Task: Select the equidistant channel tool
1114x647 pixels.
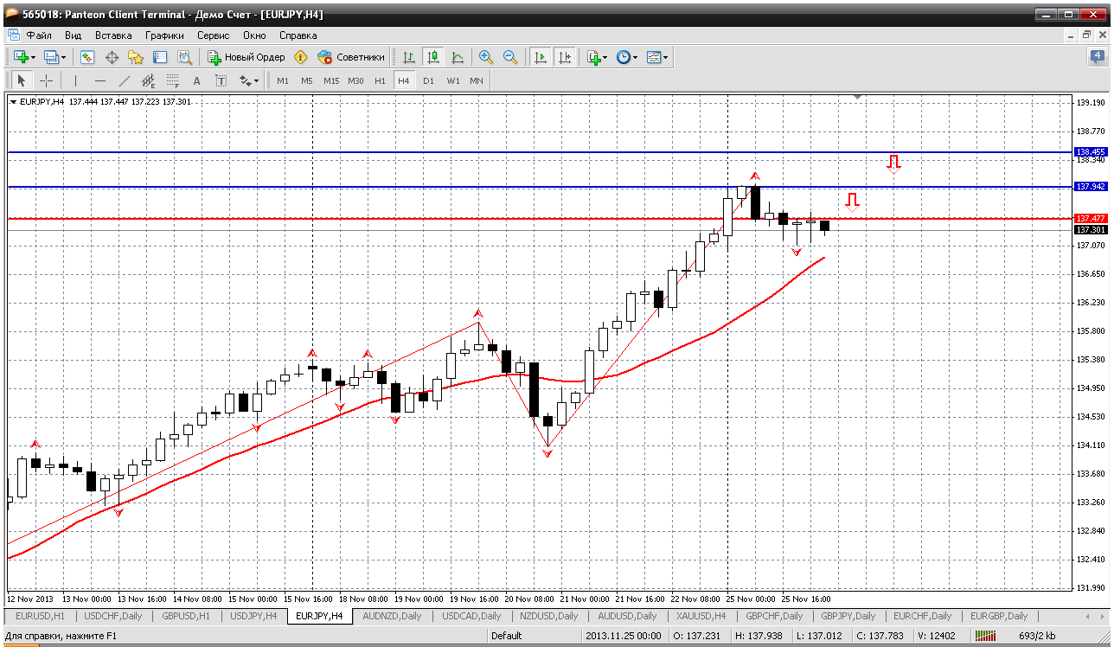Action: 149,80
